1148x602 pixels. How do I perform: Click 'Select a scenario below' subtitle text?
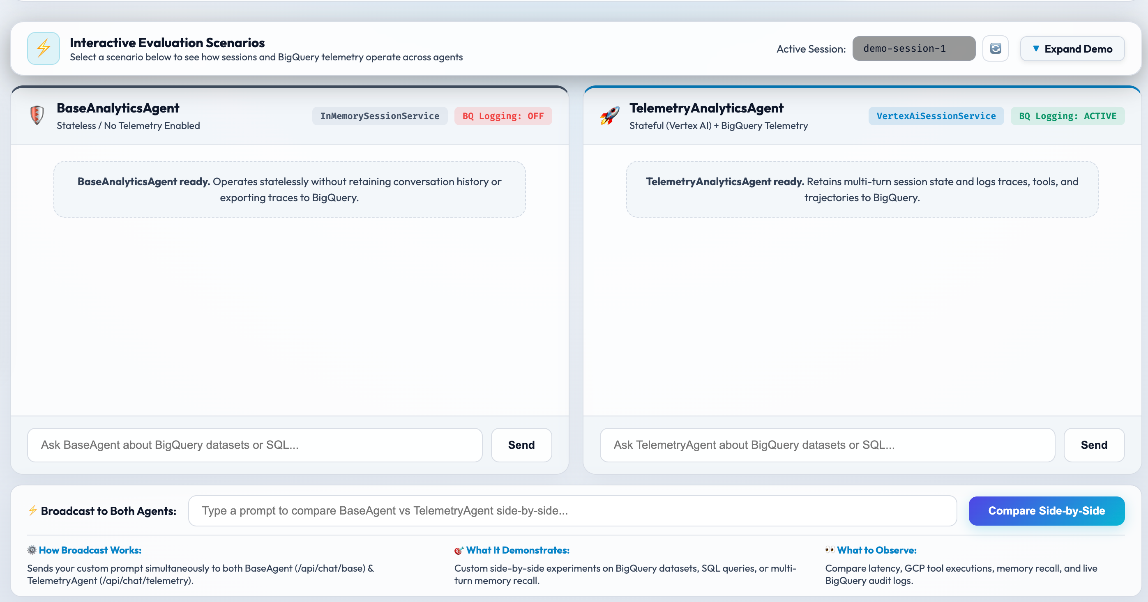[266, 57]
